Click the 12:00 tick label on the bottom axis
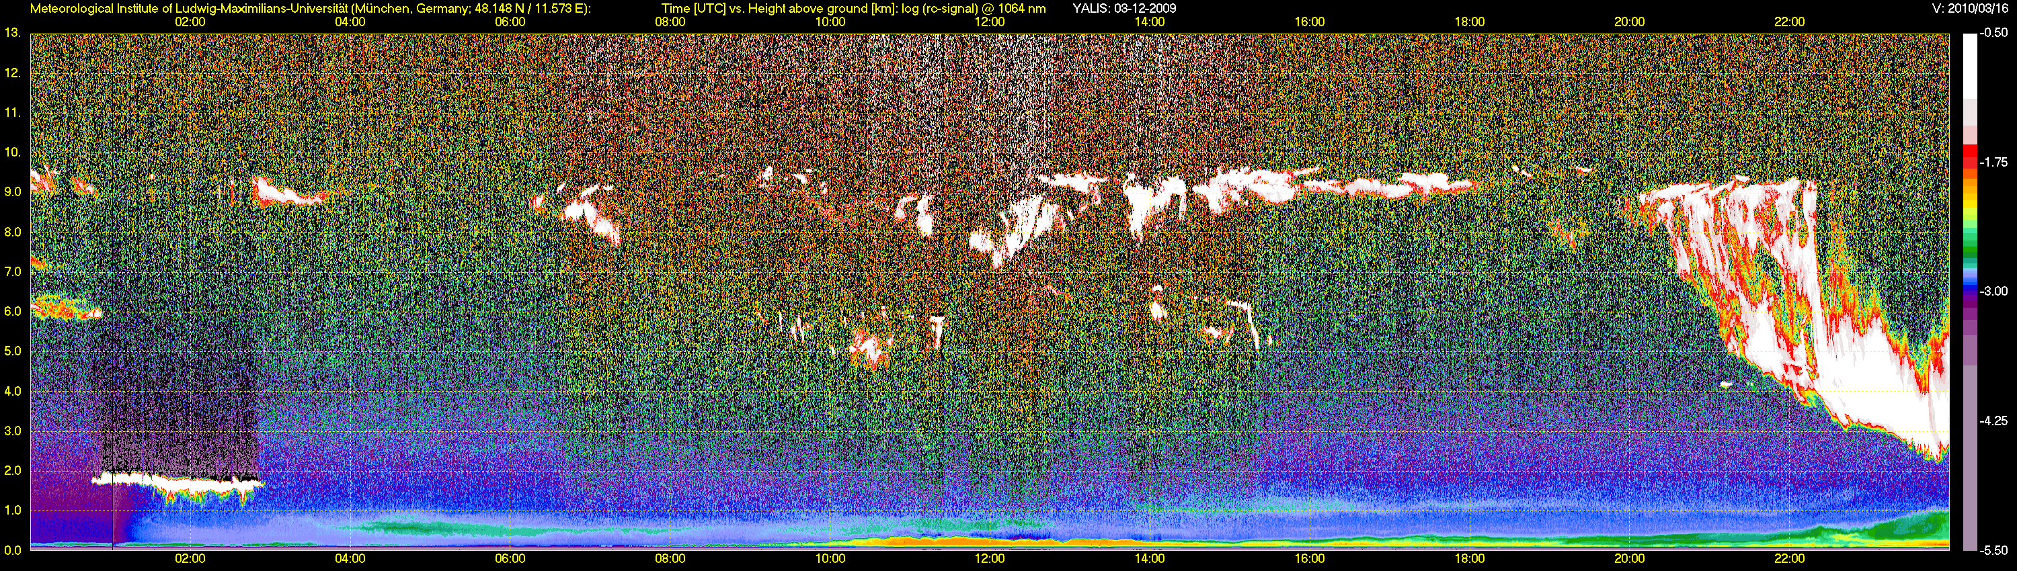This screenshot has height=571, width=2017. [x=990, y=560]
